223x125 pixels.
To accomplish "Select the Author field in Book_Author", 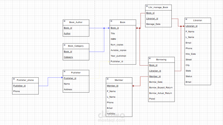I will click(x=76, y=34).
